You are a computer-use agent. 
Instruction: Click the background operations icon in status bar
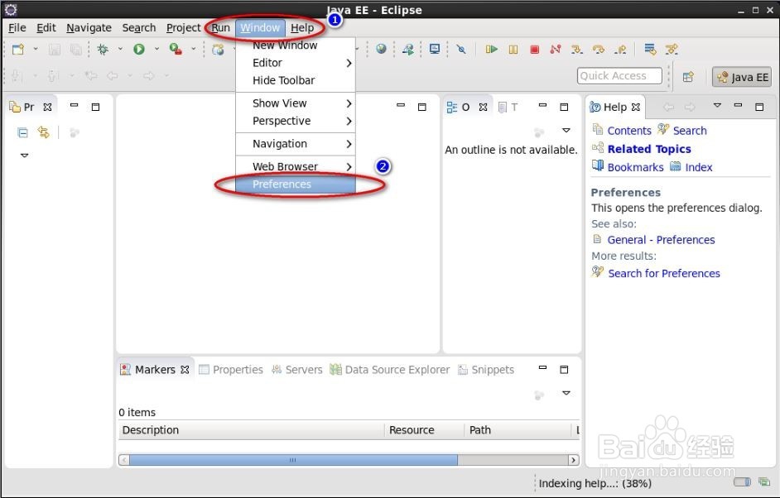click(764, 481)
